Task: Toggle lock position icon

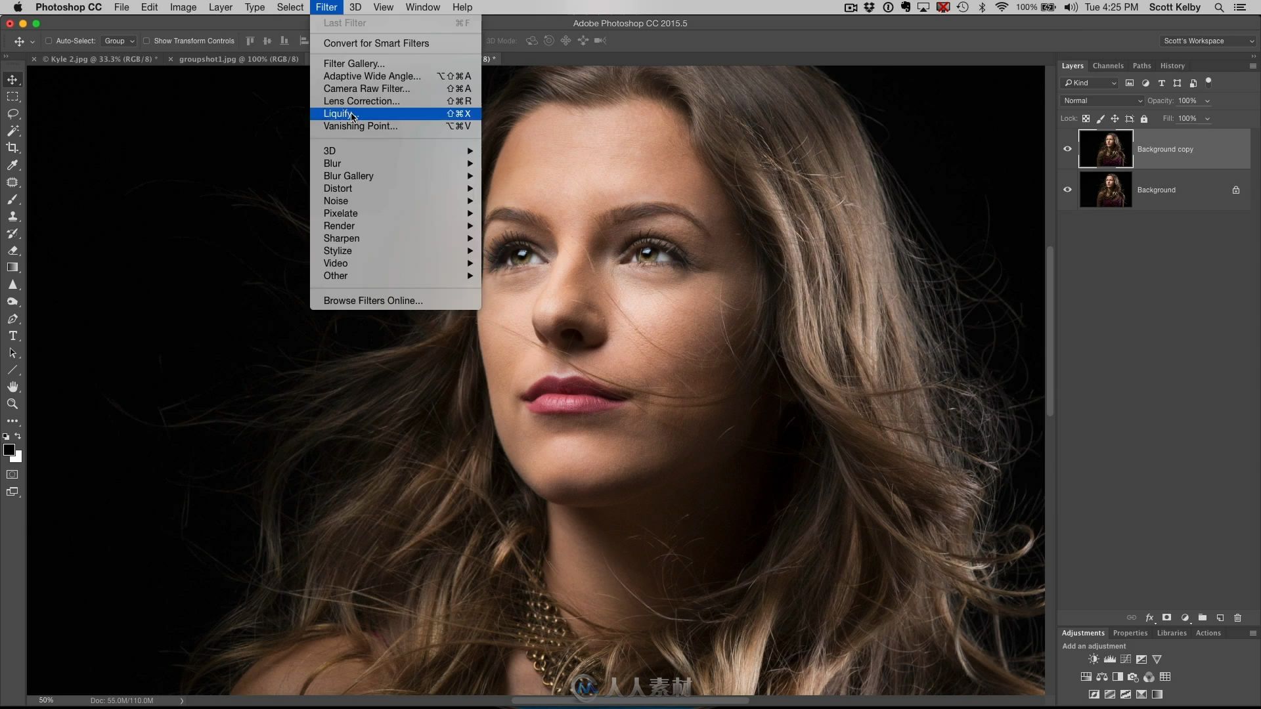Action: point(1115,119)
